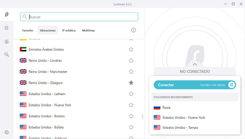Click the UK flag beside Londres
The image size is (245, 139).
23,60
